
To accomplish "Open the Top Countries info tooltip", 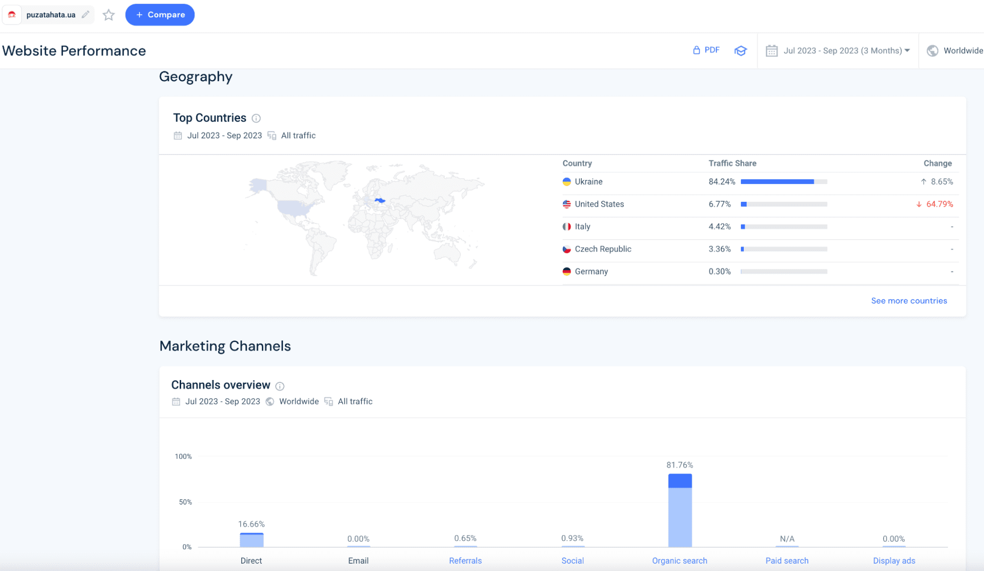I will point(256,118).
